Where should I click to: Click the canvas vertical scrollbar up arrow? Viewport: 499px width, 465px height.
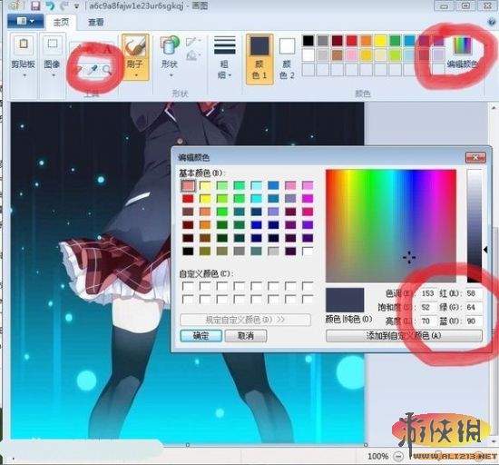point(494,108)
